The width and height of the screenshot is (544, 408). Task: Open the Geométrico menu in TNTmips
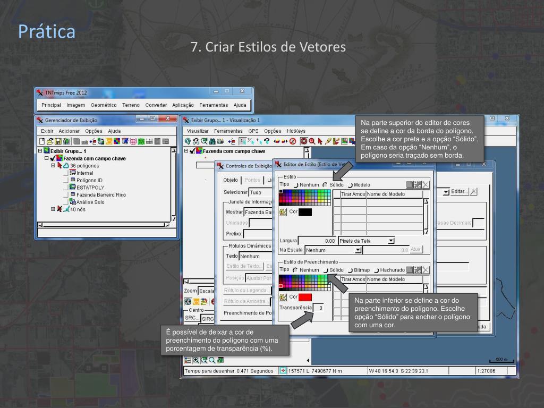(104, 105)
